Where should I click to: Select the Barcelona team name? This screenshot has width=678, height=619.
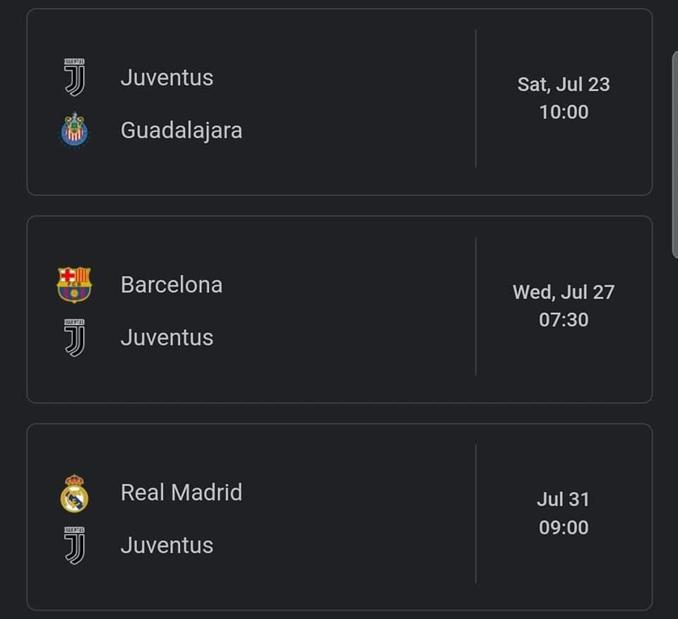tap(171, 284)
